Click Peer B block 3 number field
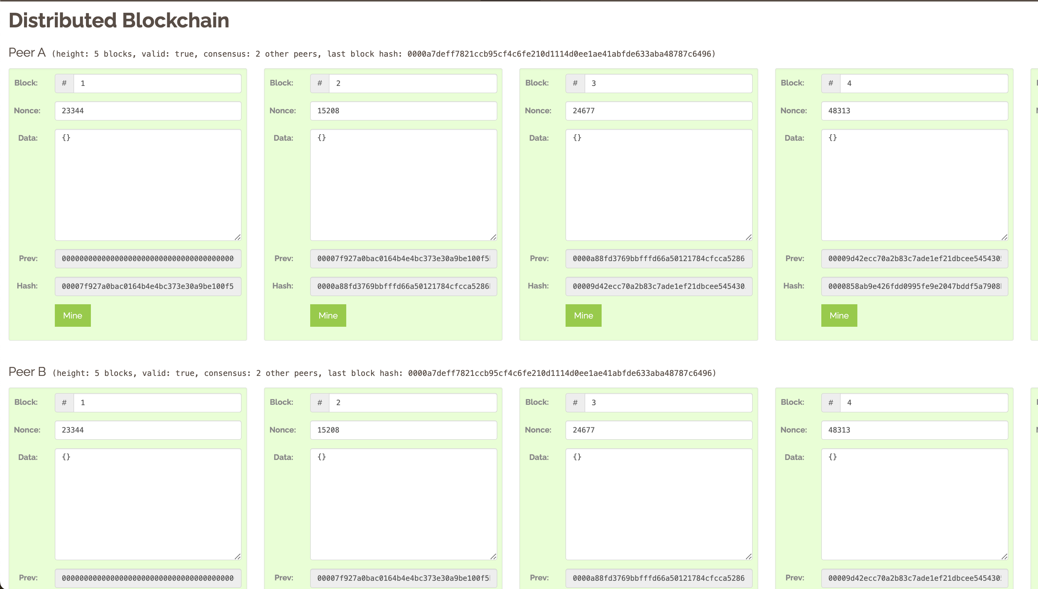The width and height of the screenshot is (1038, 589). coord(668,403)
